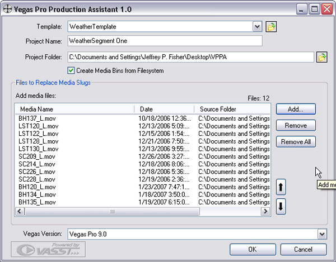The height and width of the screenshot is (262, 336).
Task: Open the Vegas Version dropdown
Action: coord(322,234)
